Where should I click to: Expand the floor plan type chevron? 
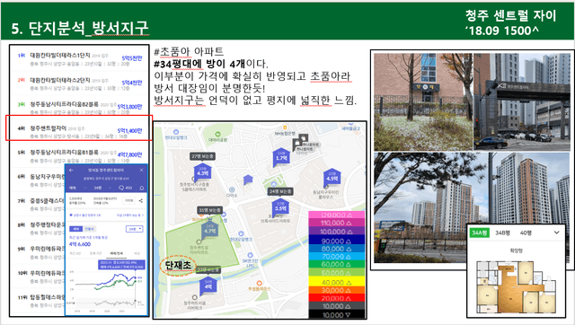pyautogui.click(x=557, y=233)
